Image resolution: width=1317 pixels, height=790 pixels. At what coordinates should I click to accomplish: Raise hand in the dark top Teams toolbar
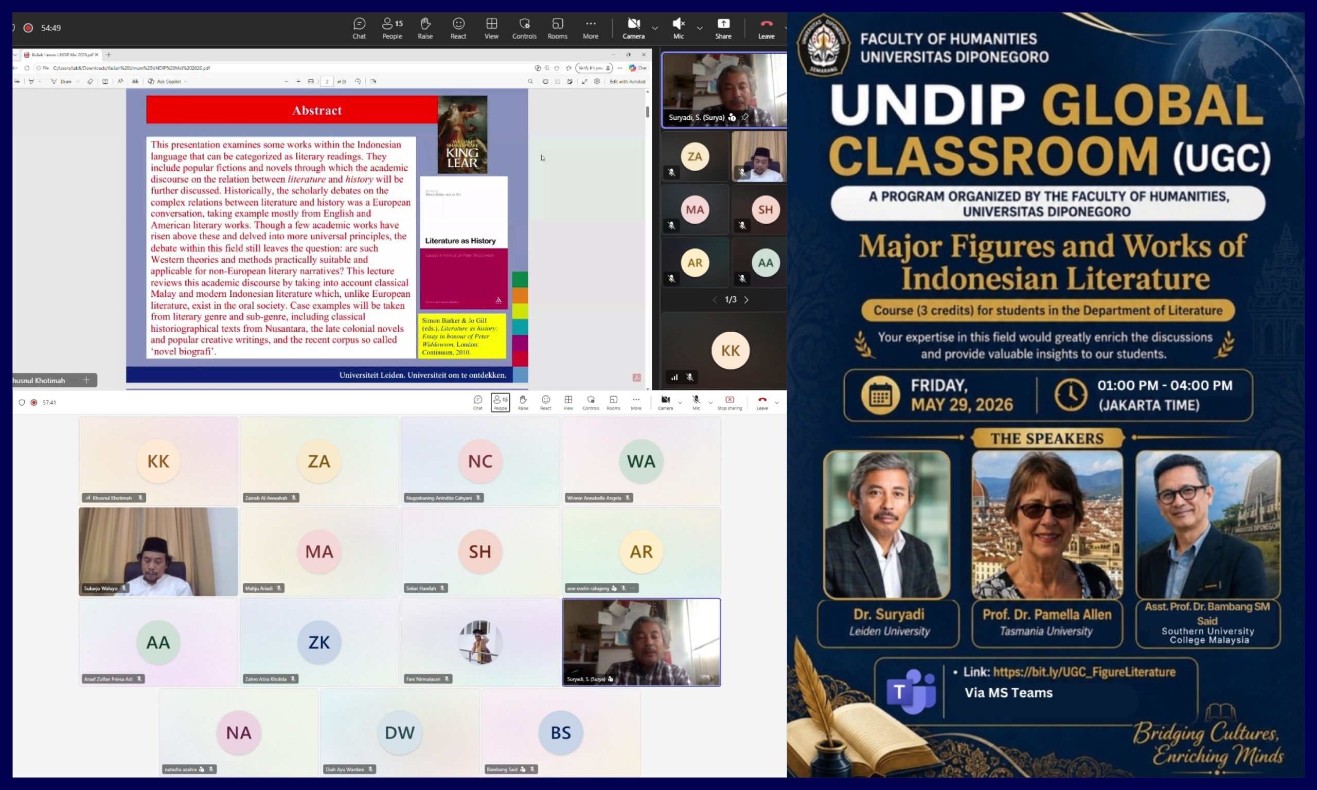coord(425,28)
